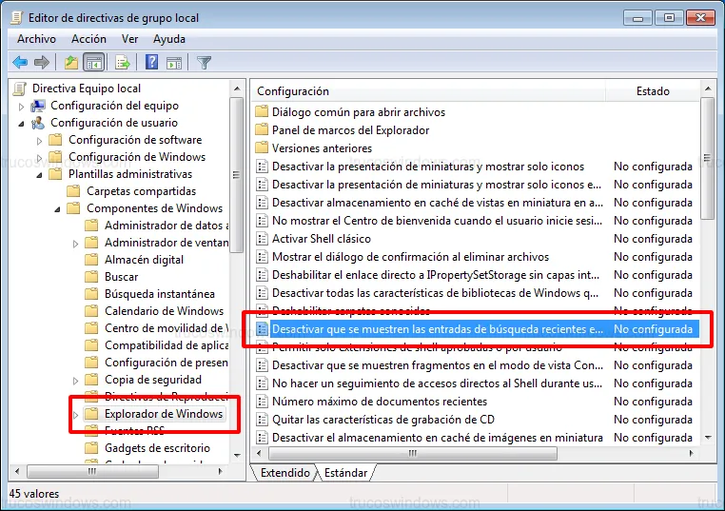Click the gray Forward arrow in toolbar
Screen dimensions: 725x511
(x=42, y=63)
